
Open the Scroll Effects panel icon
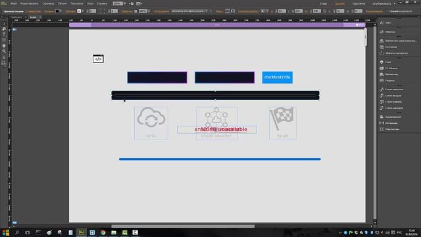[x=382, y=53]
